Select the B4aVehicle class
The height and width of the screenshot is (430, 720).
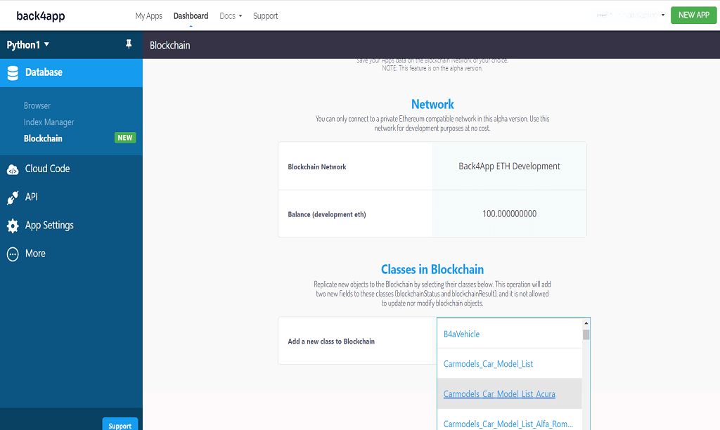pos(510,334)
